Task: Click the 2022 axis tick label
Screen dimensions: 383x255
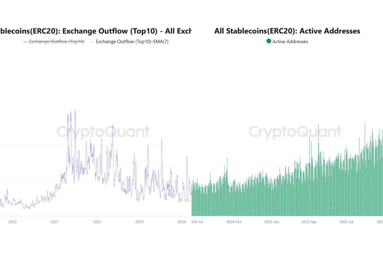Action: point(97,222)
